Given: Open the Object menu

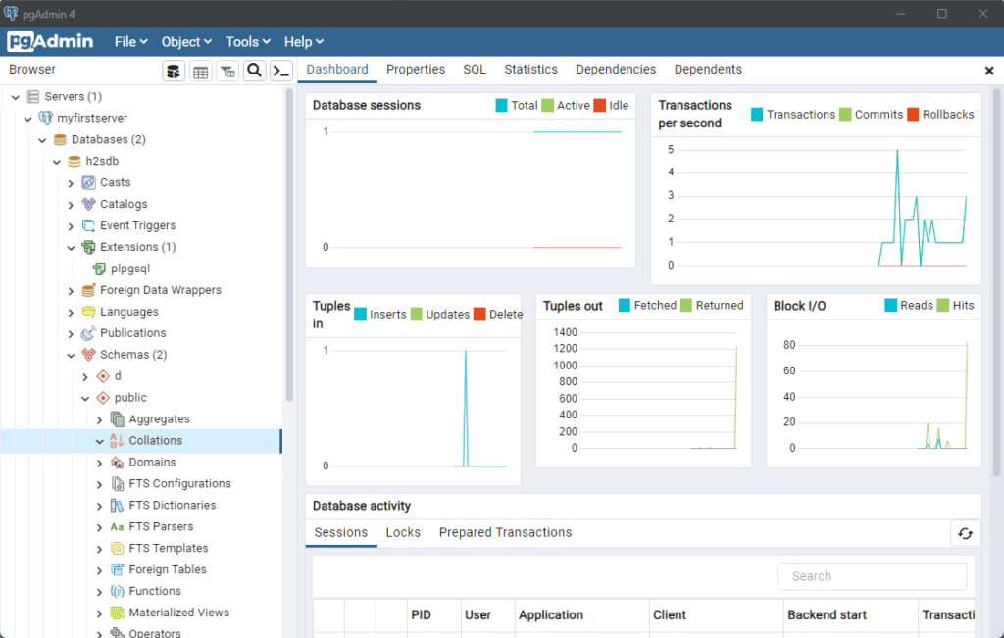Looking at the screenshot, I should tap(186, 42).
